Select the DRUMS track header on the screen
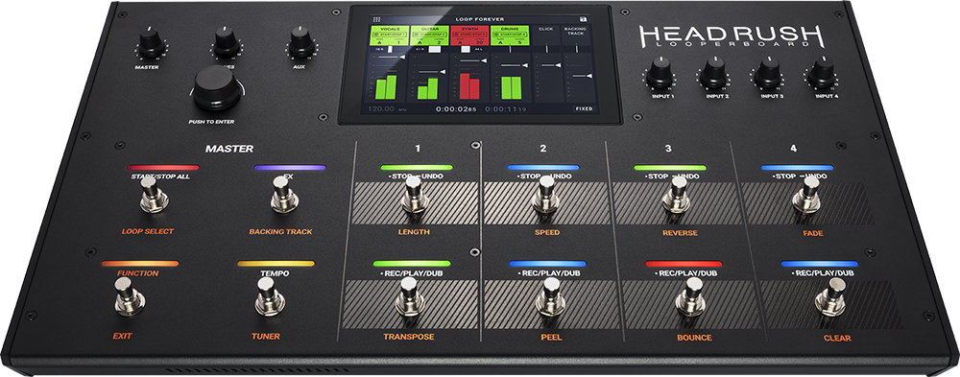Viewport: 960px width, 377px height. click(x=510, y=35)
